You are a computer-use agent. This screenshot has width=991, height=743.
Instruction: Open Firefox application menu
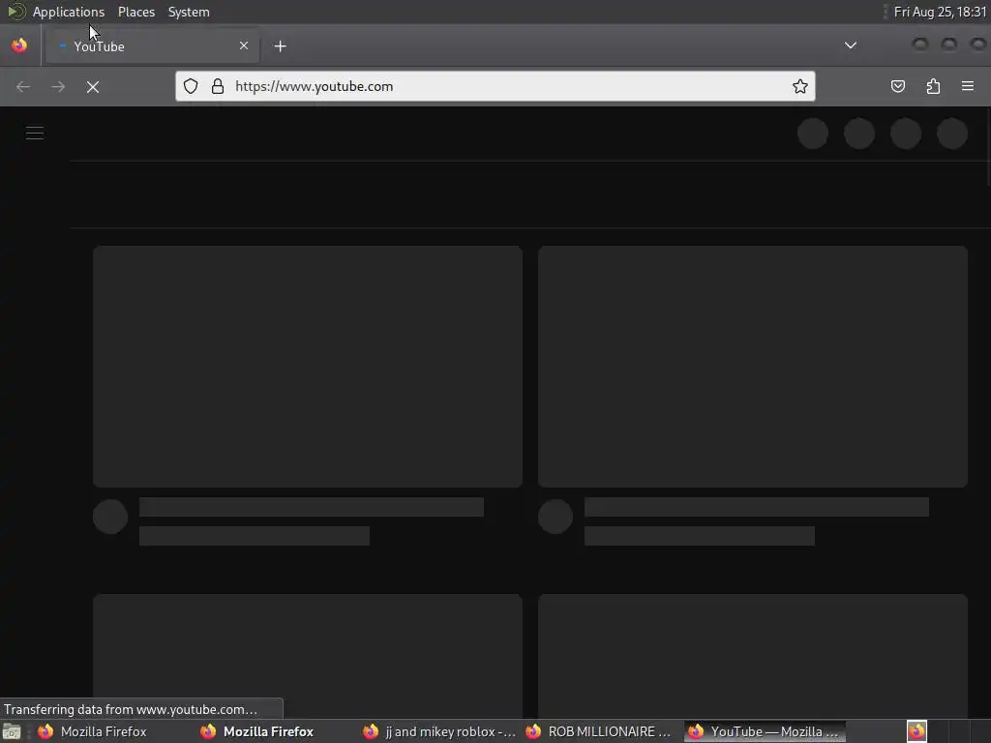968,86
